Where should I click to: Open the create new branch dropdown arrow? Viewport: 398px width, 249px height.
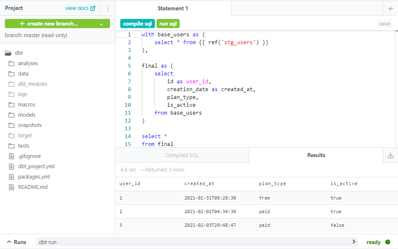(101, 24)
